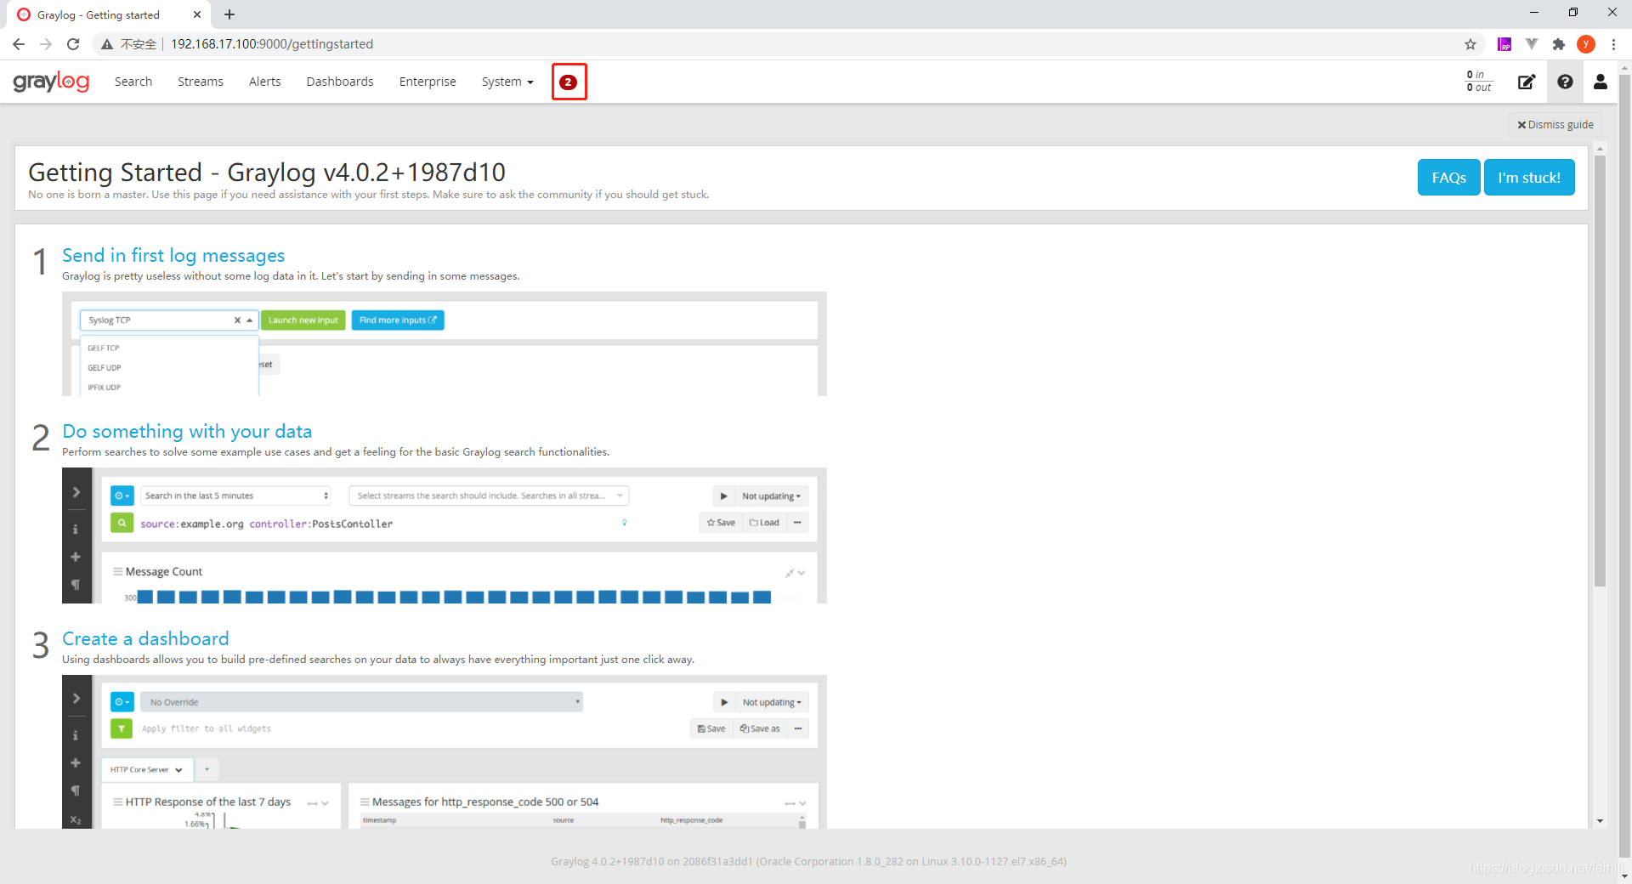Open the time range type clock dropdown

(x=122, y=496)
